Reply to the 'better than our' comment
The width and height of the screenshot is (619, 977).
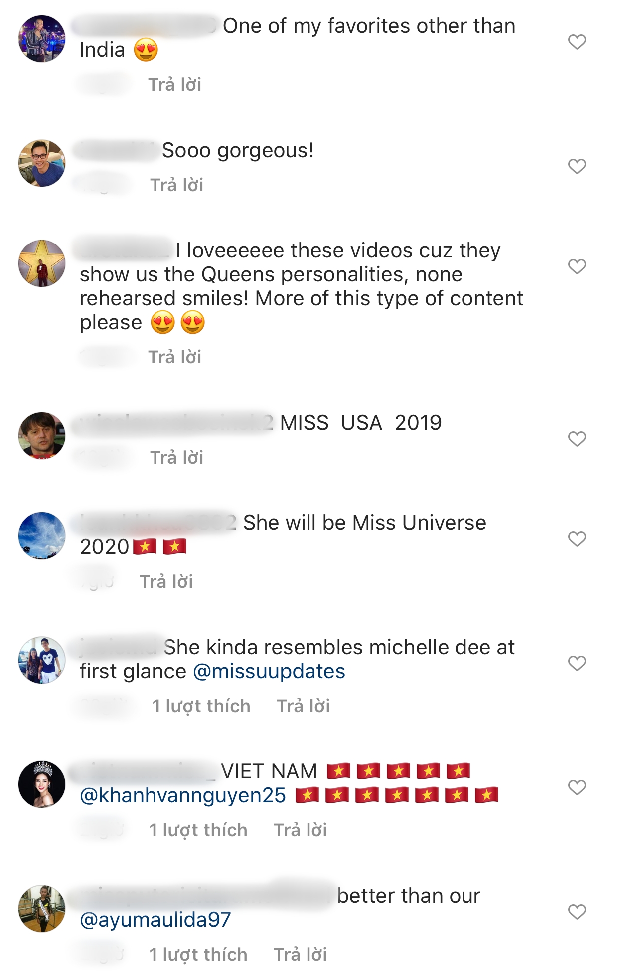[301, 955]
